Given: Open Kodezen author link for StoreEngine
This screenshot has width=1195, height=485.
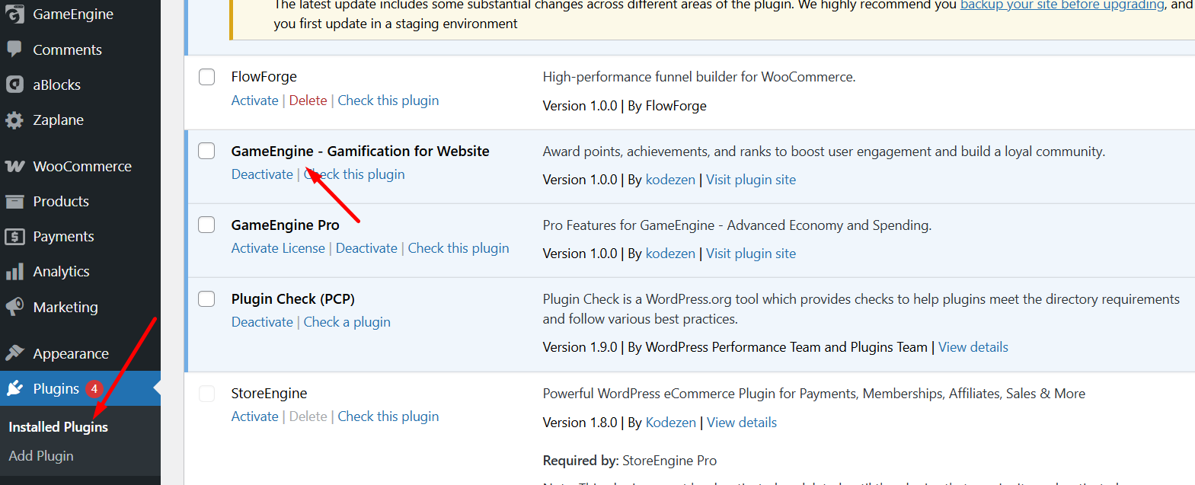Looking at the screenshot, I should tap(670, 423).
